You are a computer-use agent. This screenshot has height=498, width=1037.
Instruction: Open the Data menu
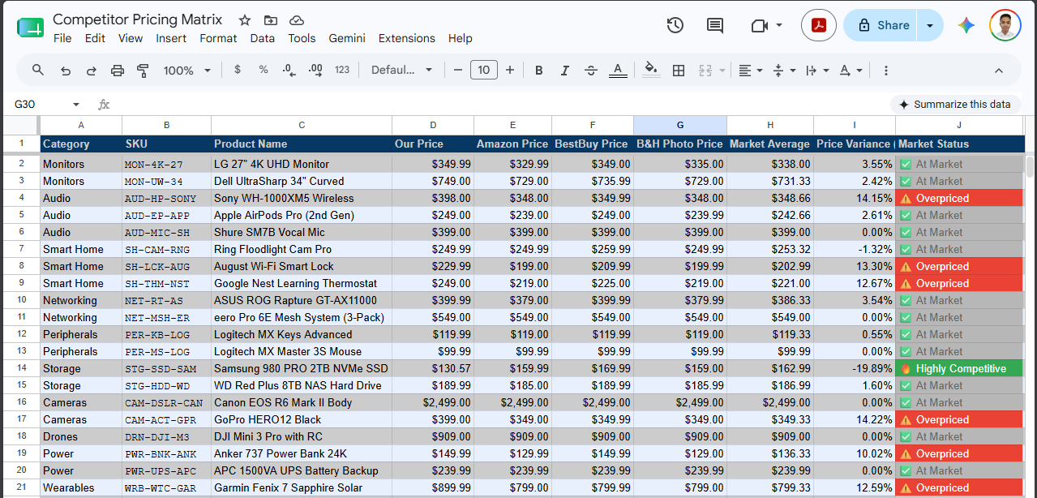(x=262, y=38)
